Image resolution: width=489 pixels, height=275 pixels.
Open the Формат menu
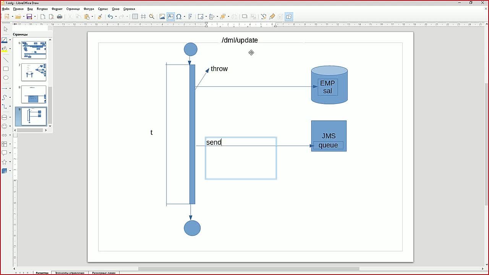pos(57,9)
